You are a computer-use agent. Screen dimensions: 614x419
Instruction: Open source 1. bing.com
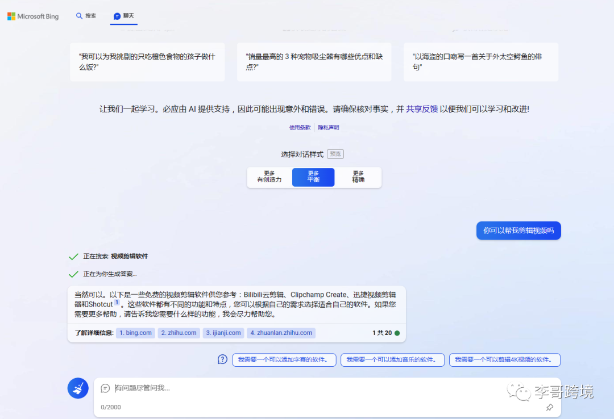coord(135,333)
